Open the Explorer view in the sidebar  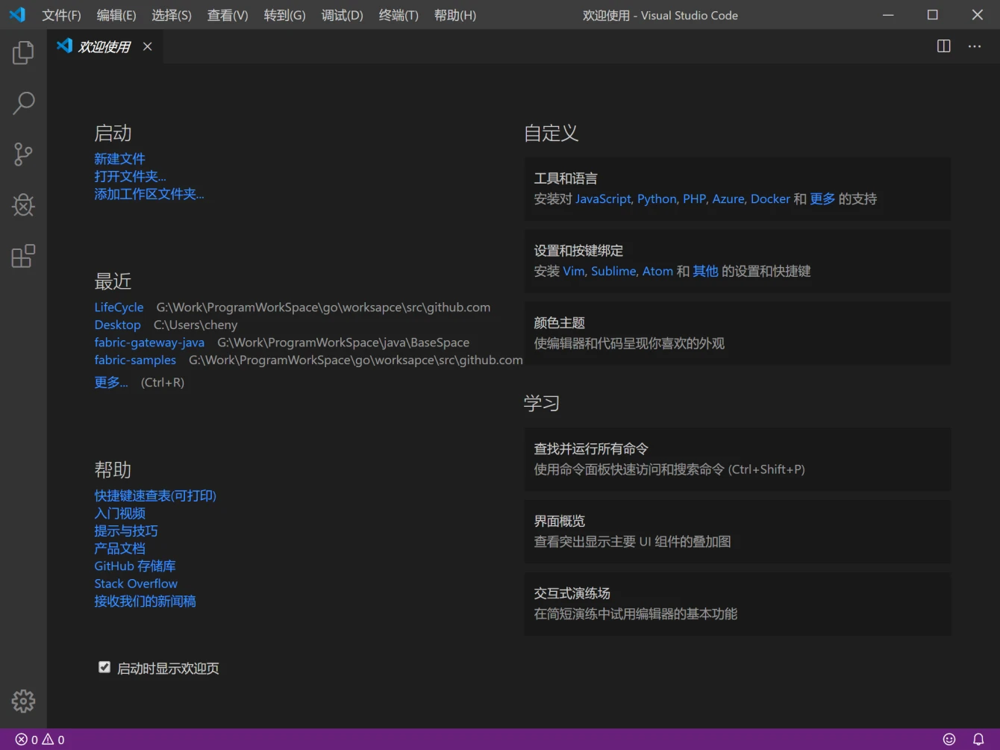pos(22,52)
